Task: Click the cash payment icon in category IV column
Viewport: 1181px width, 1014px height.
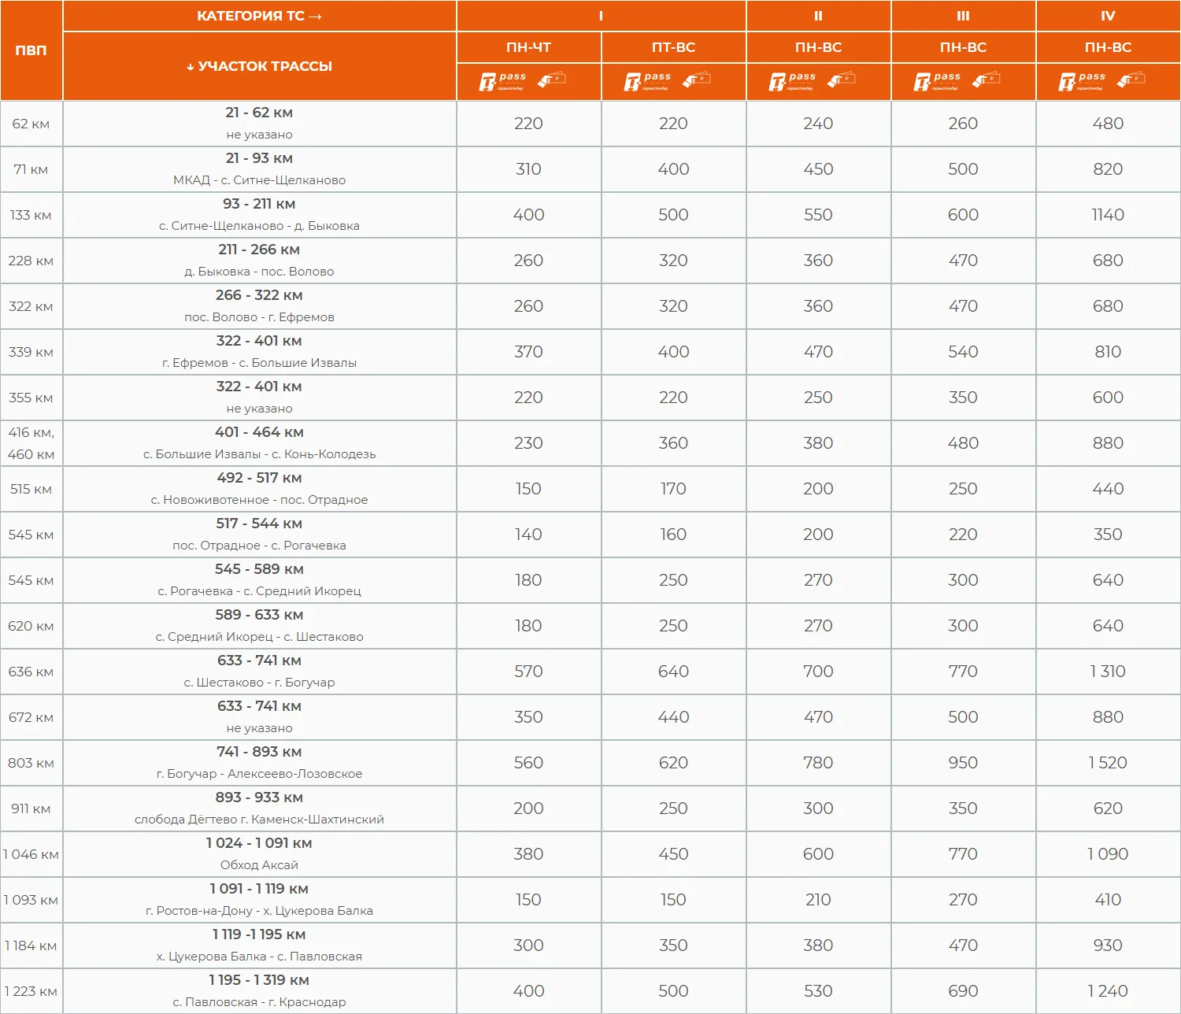Action: click(x=1131, y=80)
